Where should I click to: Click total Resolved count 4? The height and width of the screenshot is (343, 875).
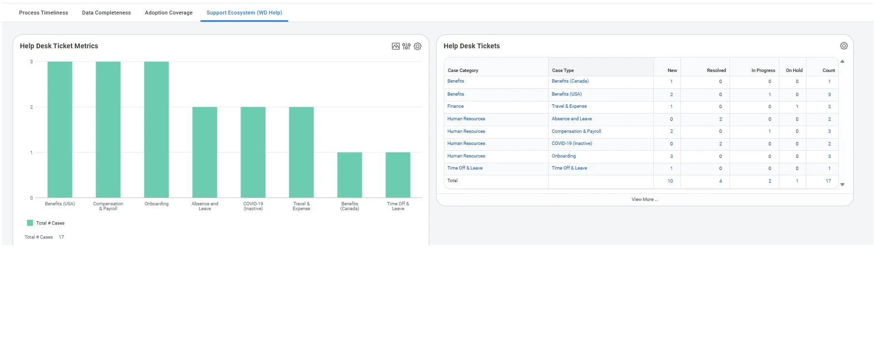coord(720,181)
